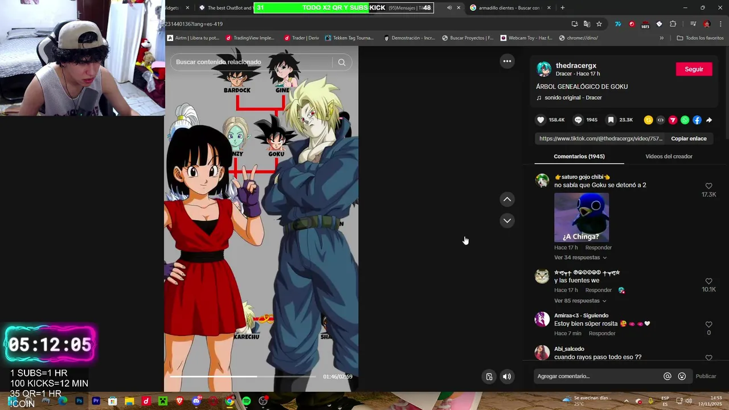Open thedracergx avatar picture
Viewport: 729px width, 410px height.
[x=544, y=69]
